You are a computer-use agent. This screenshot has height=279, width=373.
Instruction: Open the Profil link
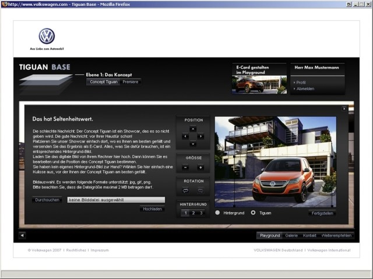pyautogui.click(x=301, y=83)
